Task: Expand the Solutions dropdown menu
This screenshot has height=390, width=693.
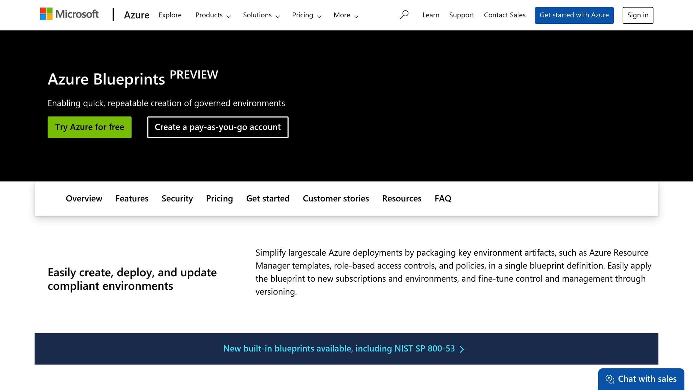Action: [x=261, y=15]
